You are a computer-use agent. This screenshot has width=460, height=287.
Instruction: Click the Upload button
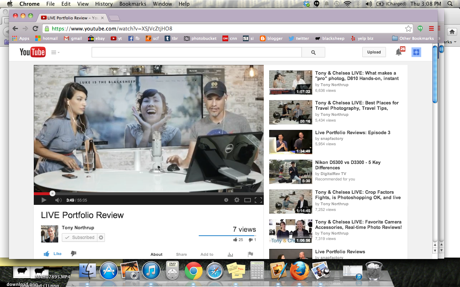374,52
